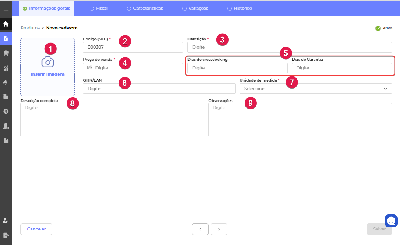This screenshot has height=245, width=400.
Task: Click the next step arrow button
Action: coord(219,229)
